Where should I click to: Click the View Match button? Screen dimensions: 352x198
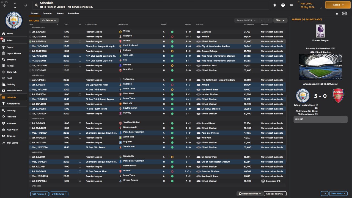338,194
